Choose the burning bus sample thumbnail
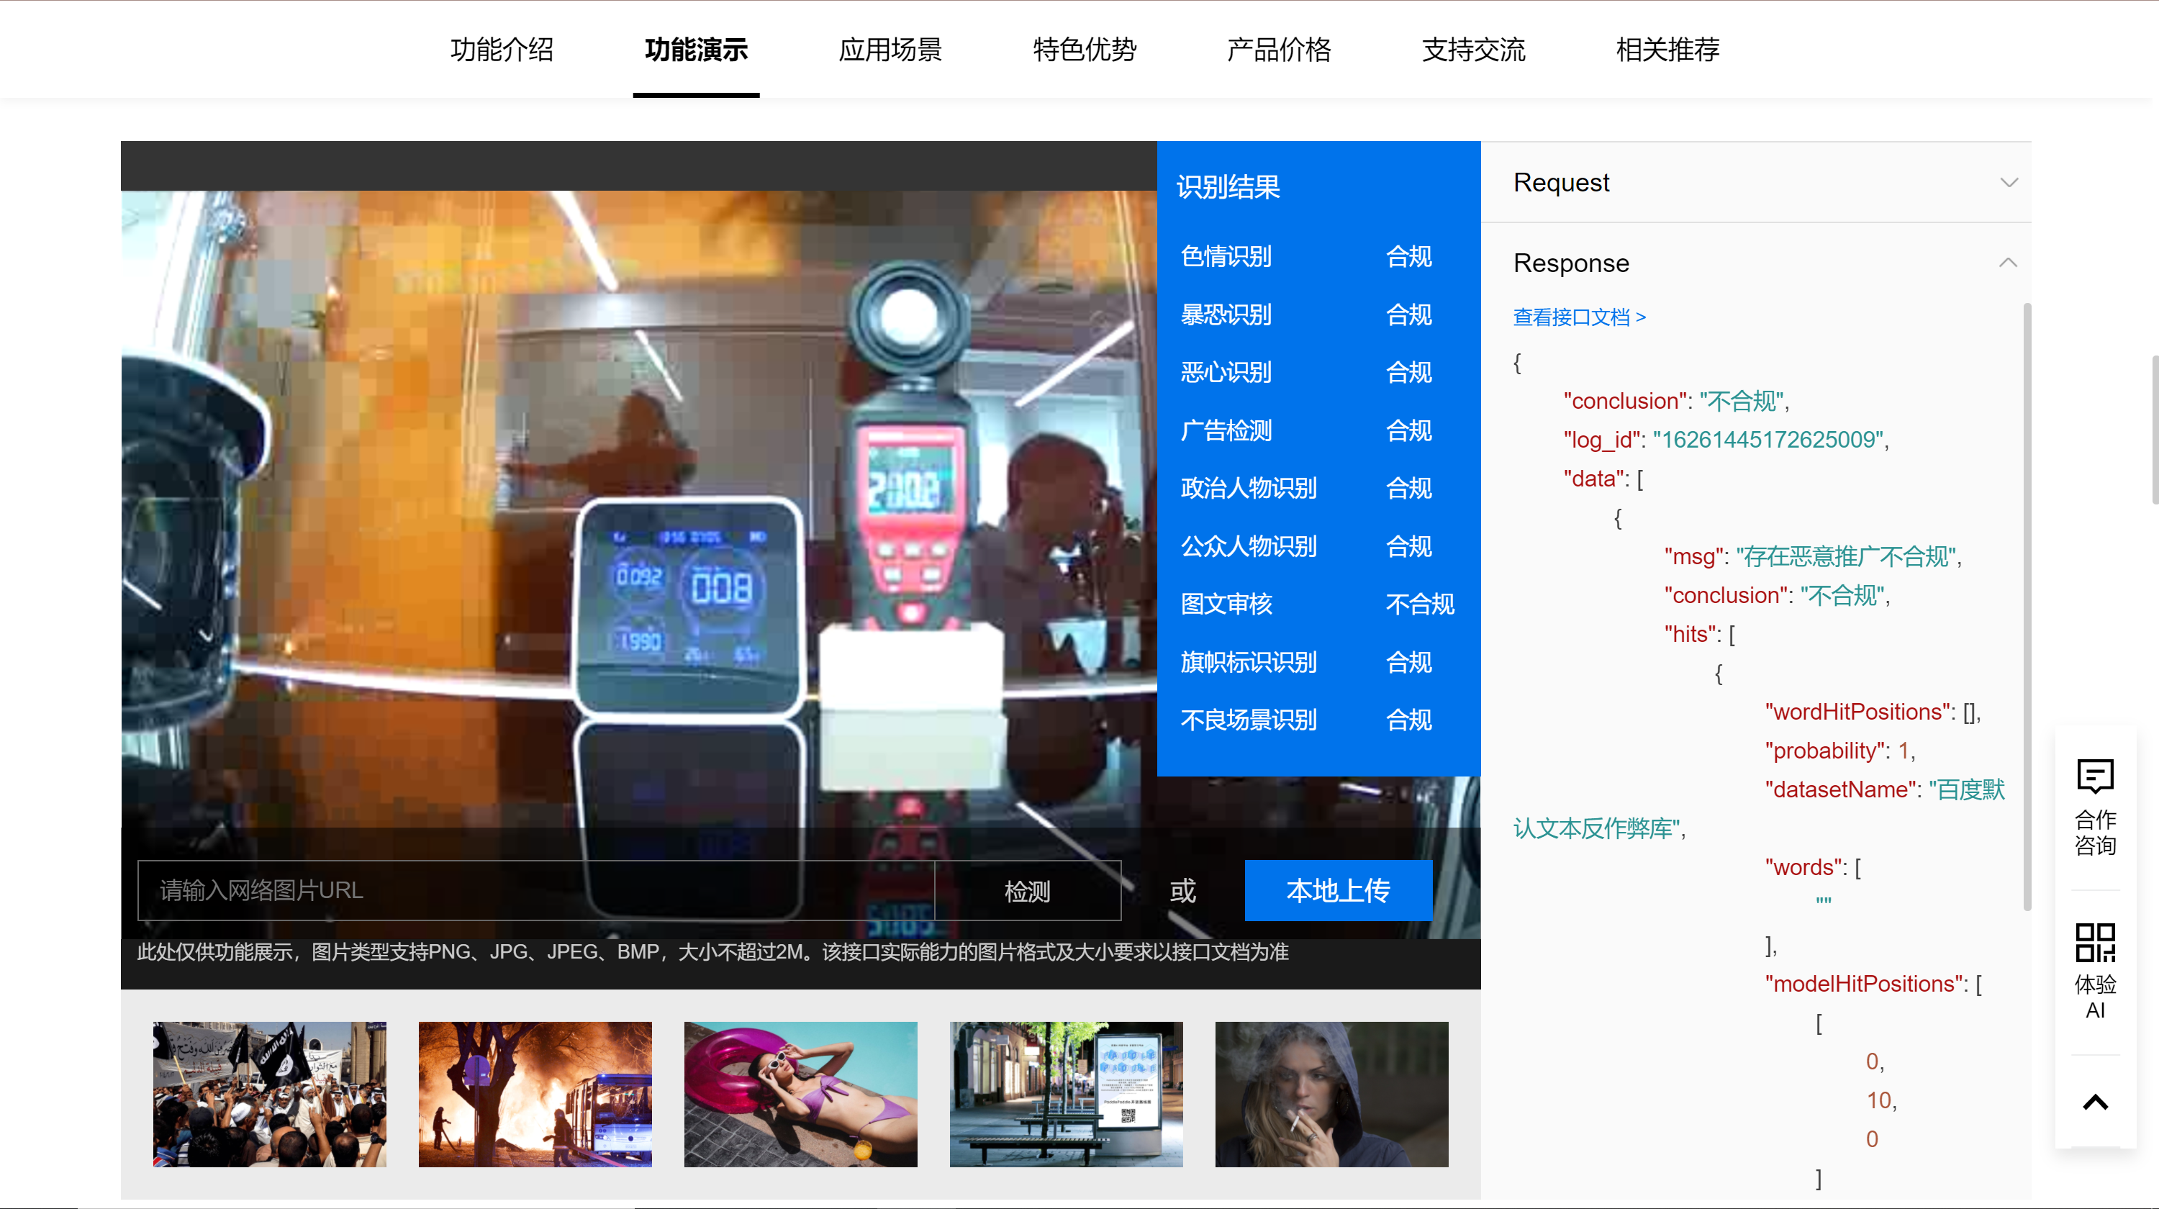The height and width of the screenshot is (1209, 2159). [x=535, y=1093]
